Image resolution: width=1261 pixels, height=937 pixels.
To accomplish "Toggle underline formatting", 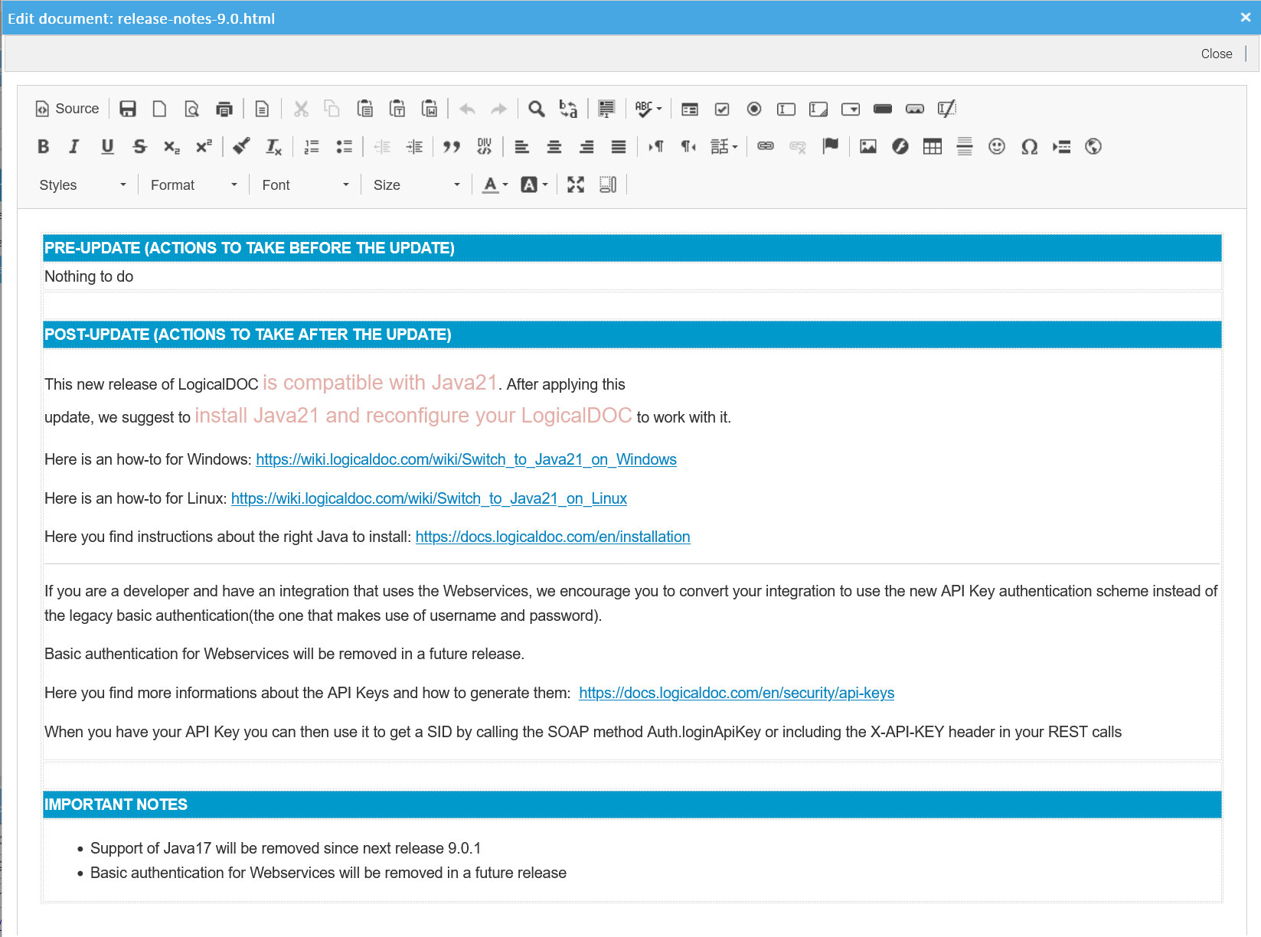I will (107, 146).
